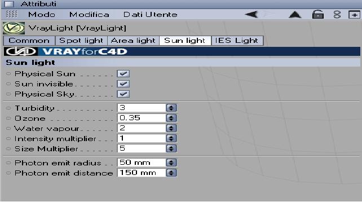Click the Ozone value stepper arrows
This screenshot has height=206, width=362.
(x=171, y=118)
